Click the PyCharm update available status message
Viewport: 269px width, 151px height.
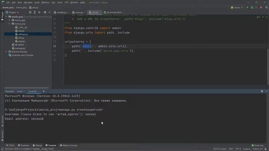coord(29,149)
